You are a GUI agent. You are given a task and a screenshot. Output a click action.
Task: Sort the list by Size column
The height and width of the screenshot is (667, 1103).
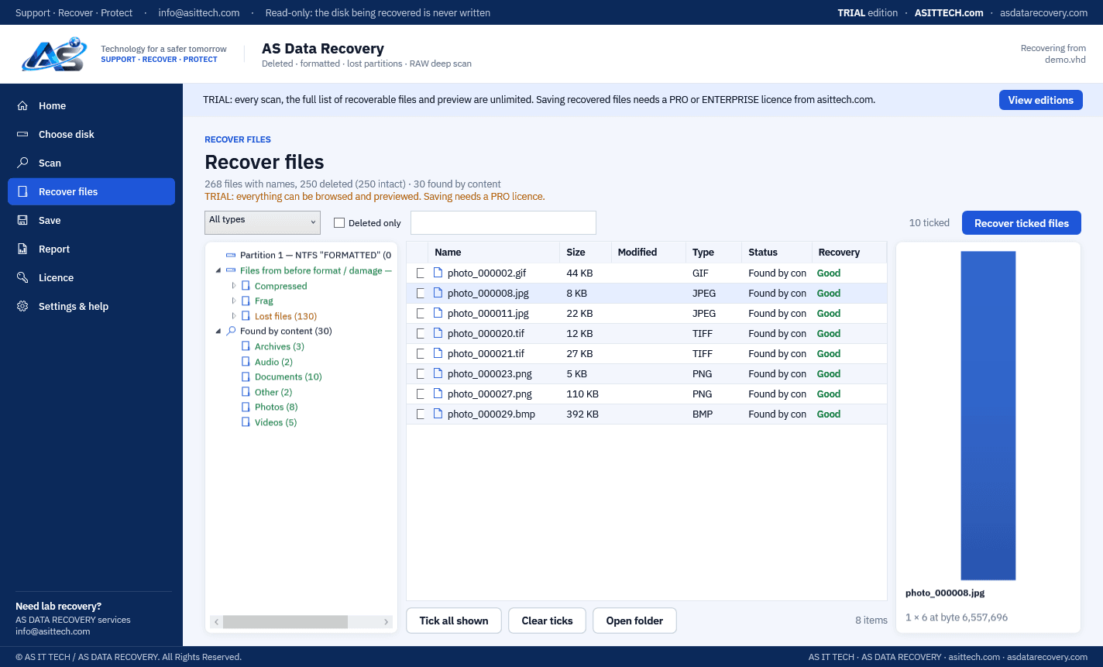586,253
